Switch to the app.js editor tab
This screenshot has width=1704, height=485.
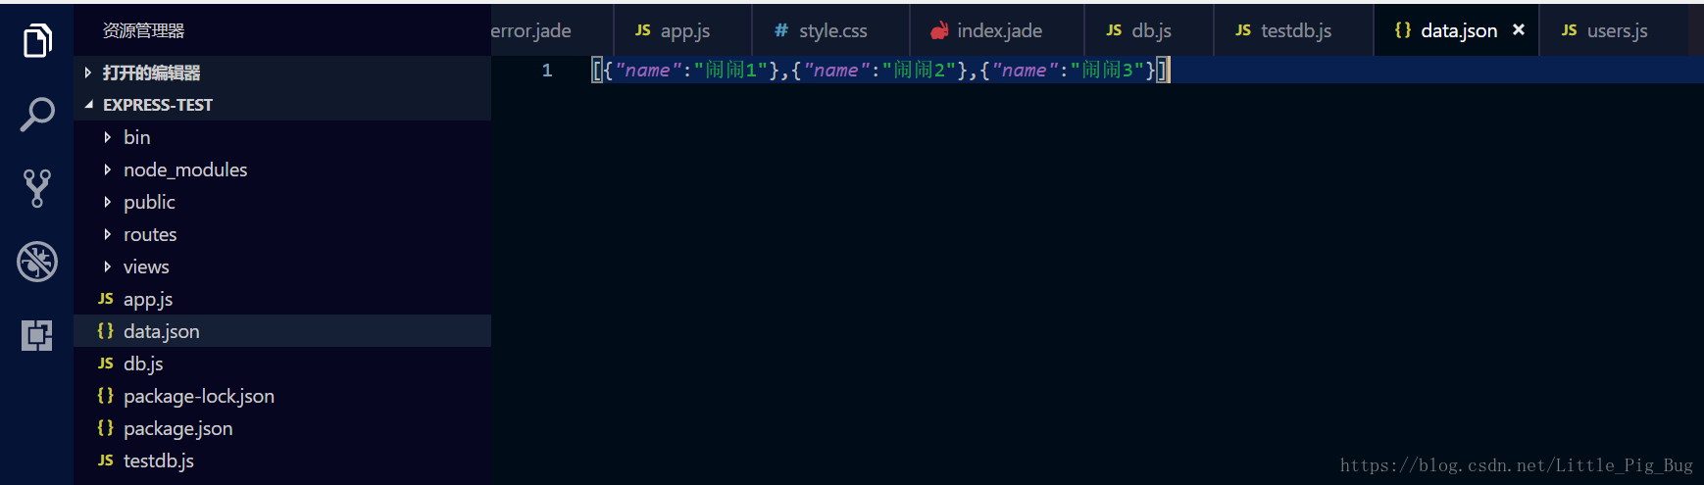tap(683, 30)
